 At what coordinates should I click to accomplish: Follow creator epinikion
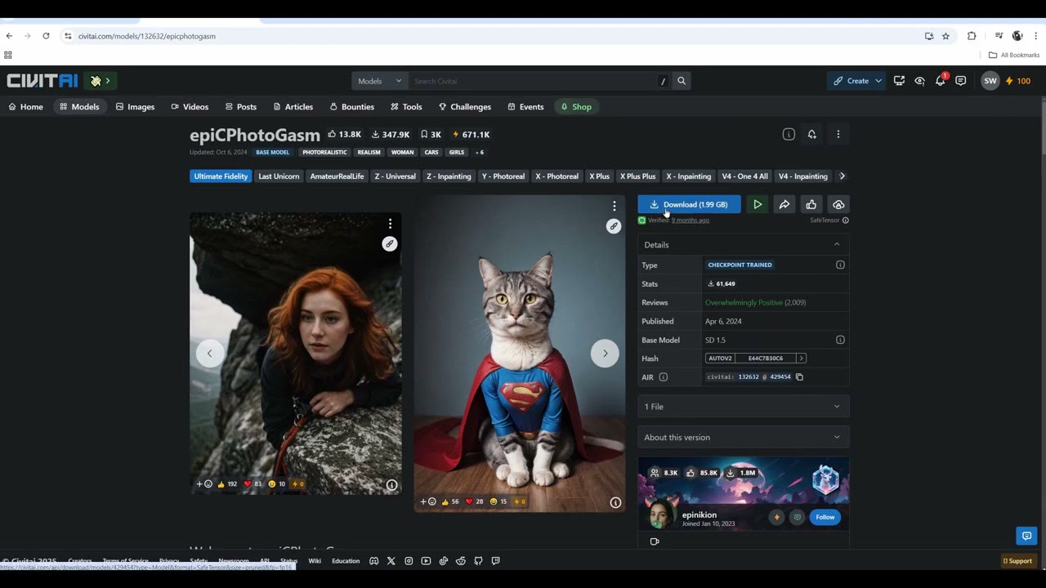point(825,517)
